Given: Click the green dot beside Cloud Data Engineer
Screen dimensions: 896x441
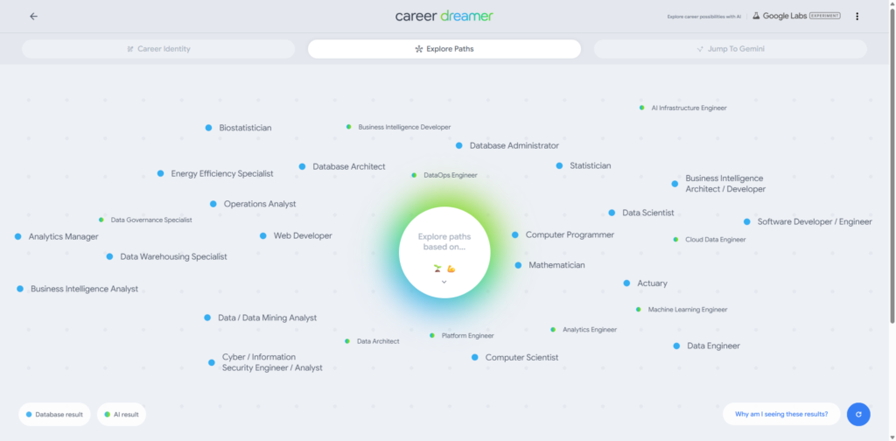Looking at the screenshot, I should [675, 240].
